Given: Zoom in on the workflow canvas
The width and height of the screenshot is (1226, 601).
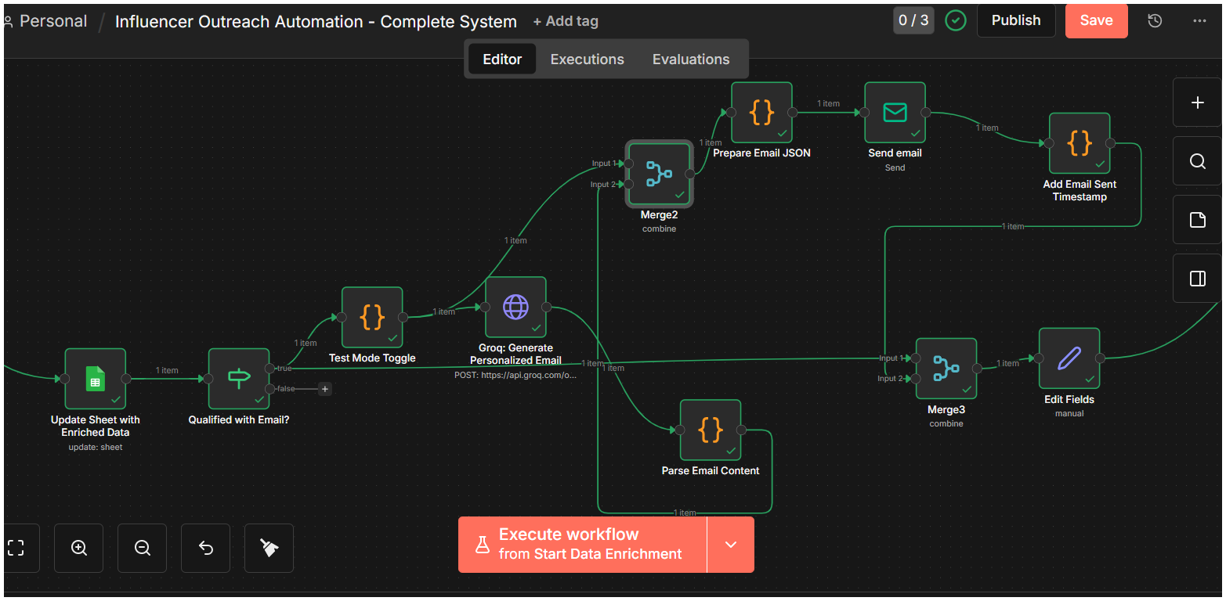Looking at the screenshot, I should [x=79, y=548].
